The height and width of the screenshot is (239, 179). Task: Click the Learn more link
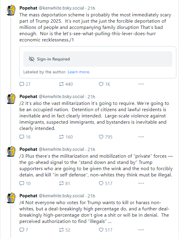[x=79, y=72]
